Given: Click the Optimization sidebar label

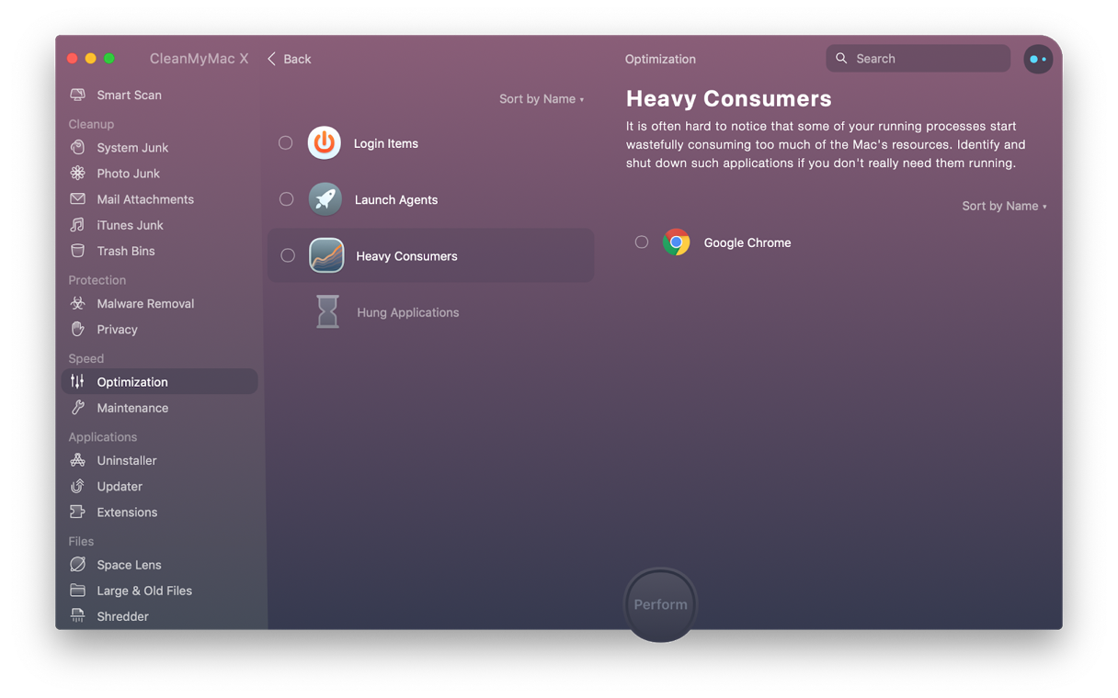Looking at the screenshot, I should click(132, 382).
